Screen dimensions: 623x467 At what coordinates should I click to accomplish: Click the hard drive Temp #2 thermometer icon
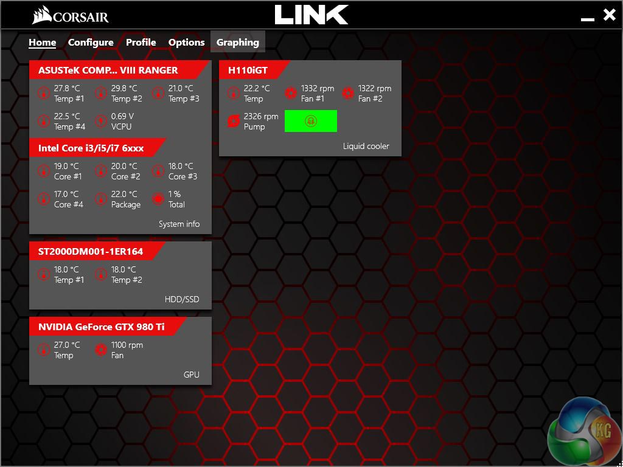100,274
